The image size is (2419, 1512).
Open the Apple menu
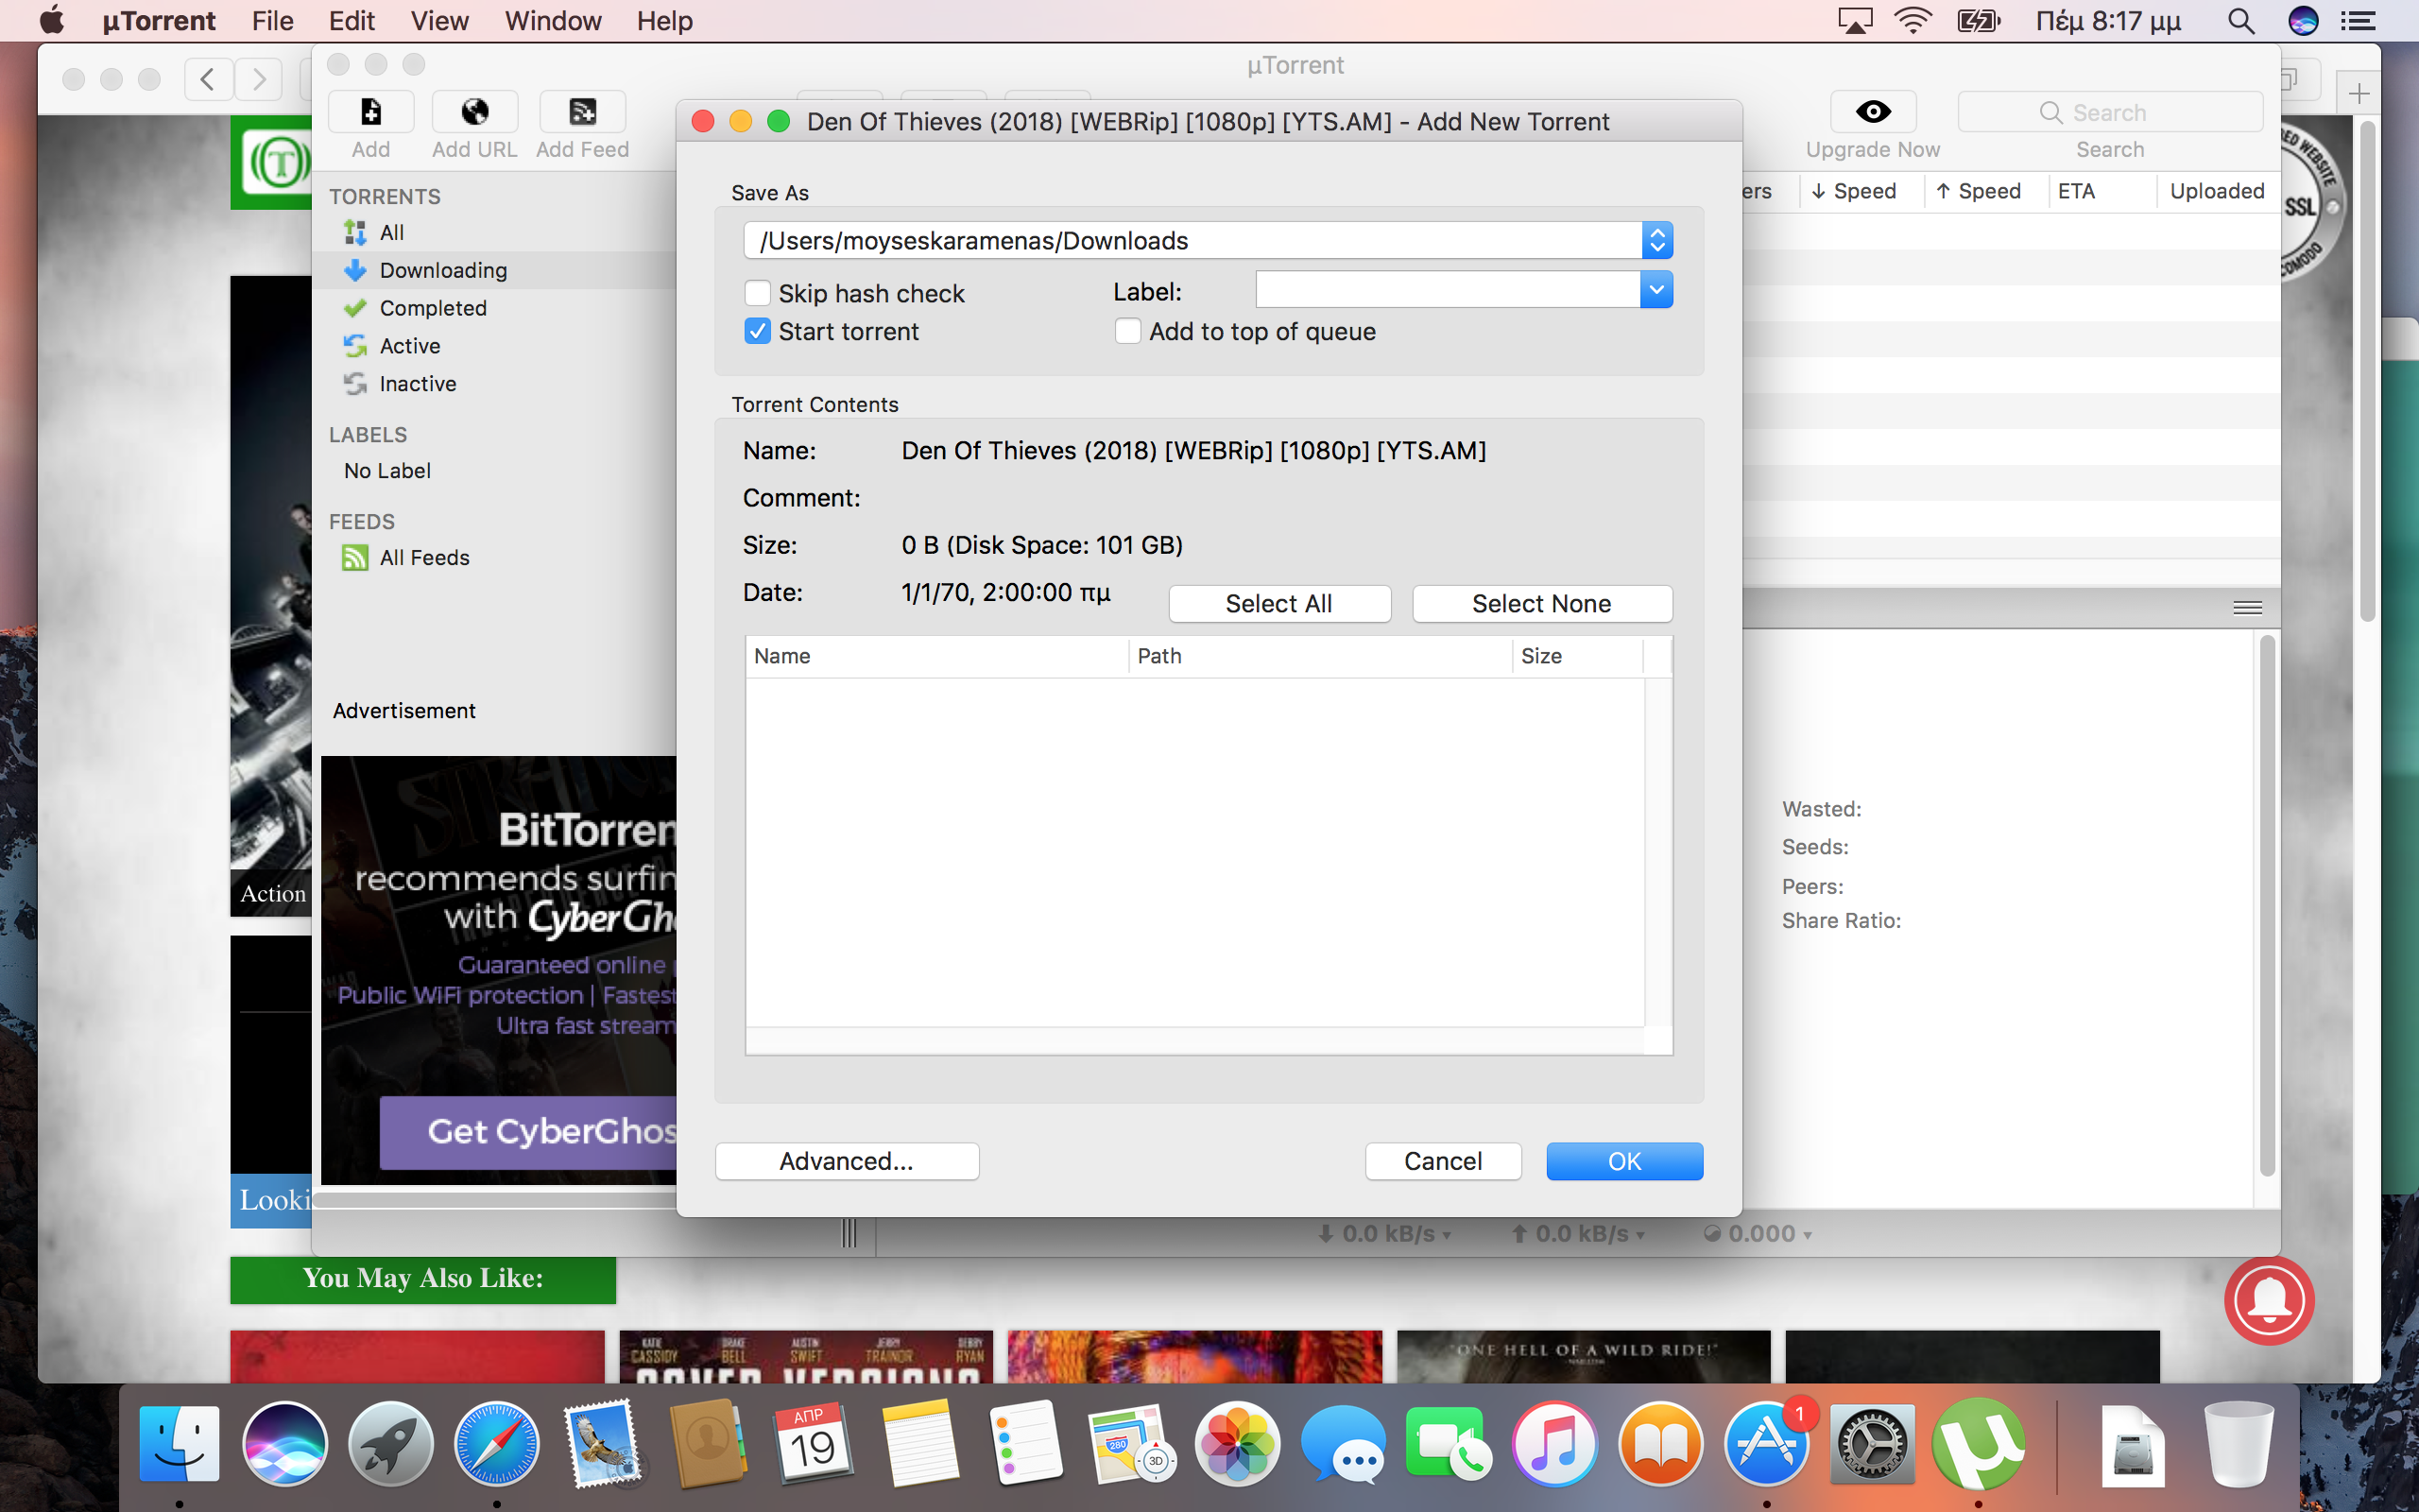coord(52,20)
